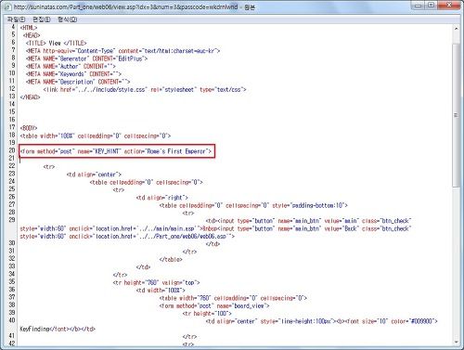This screenshot has height=350, width=464.
Task: Click line number 20 in the gutter
Action: [12, 150]
